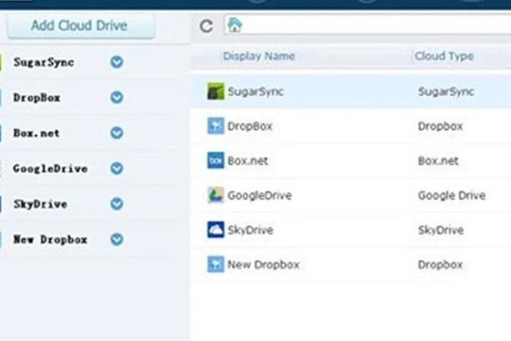The width and height of the screenshot is (511, 341).
Task: Click the SkyDrive cloud type cell
Action: pos(441,230)
